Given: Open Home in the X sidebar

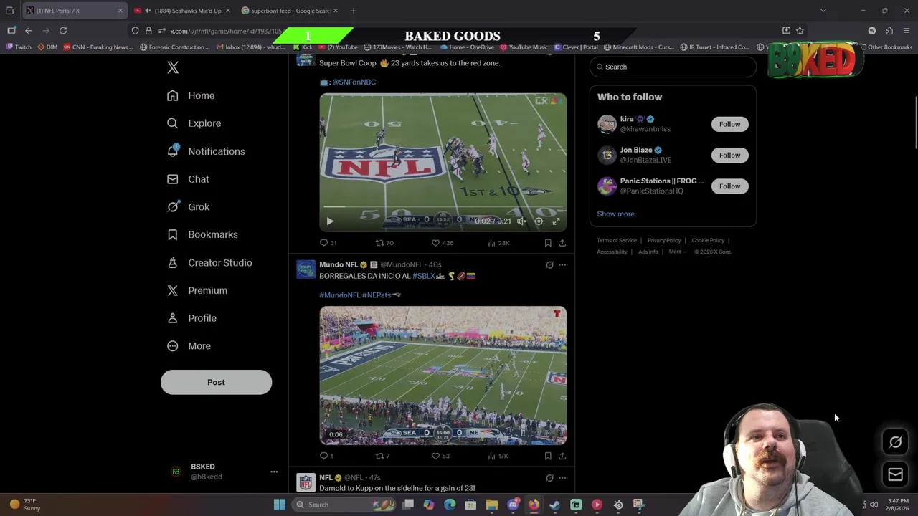Looking at the screenshot, I should coord(191,95).
